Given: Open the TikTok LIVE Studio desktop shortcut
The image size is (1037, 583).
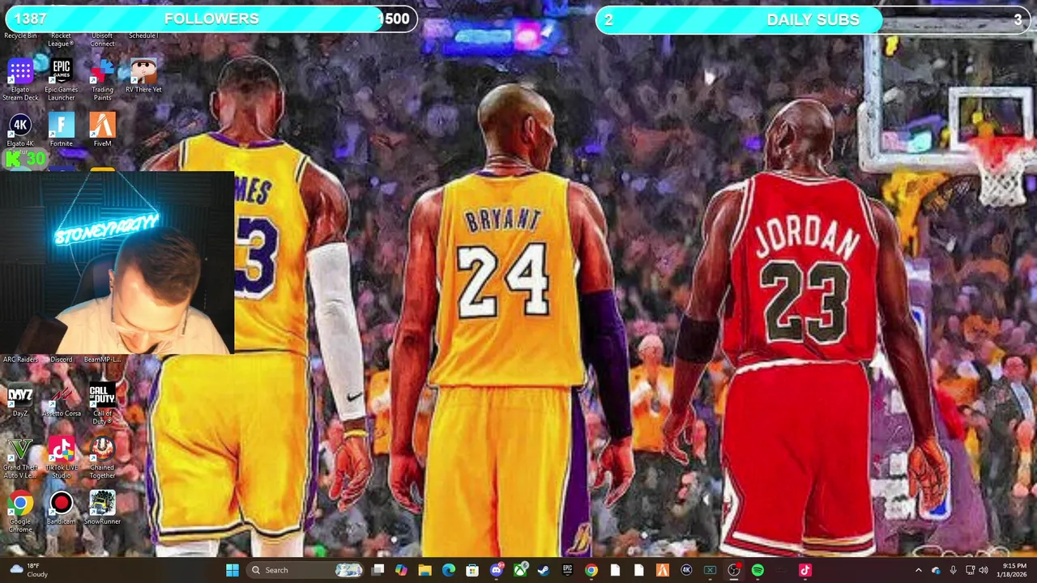Looking at the screenshot, I should coord(62,458).
